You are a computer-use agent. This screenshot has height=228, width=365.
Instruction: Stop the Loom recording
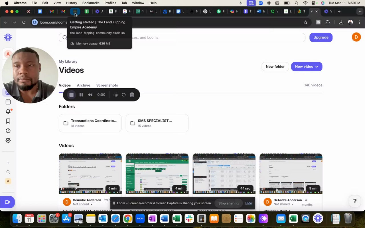click(72, 95)
